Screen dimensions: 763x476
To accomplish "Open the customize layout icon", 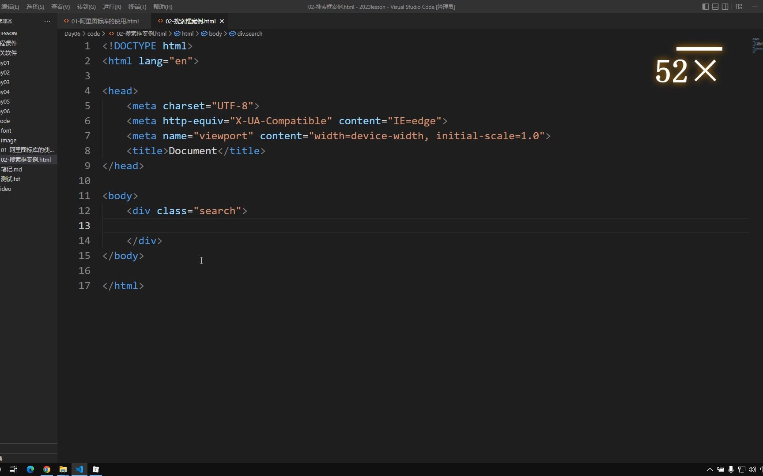I will click(739, 7).
